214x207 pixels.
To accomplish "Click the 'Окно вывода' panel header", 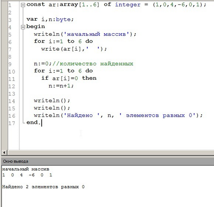I will (x=108, y=161).
